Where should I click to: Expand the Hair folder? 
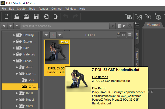14,48
